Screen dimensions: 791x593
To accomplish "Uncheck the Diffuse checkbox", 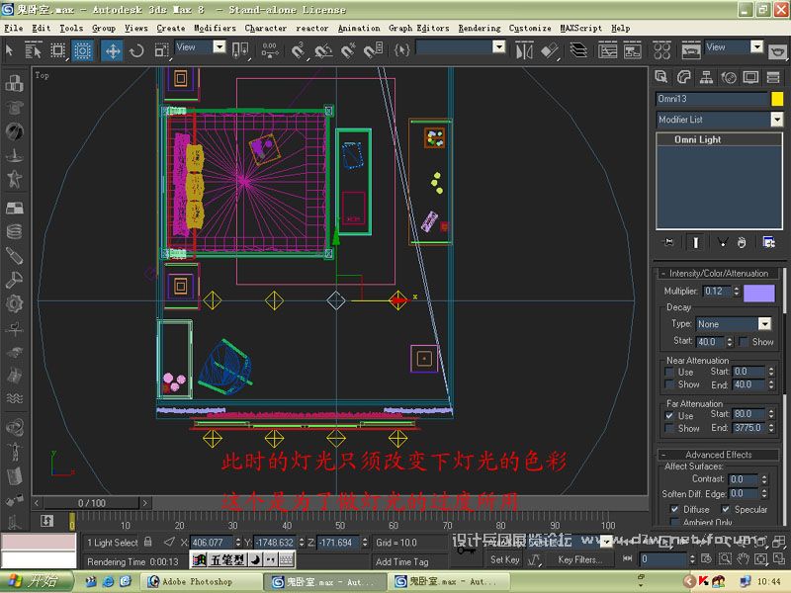I will coord(674,509).
